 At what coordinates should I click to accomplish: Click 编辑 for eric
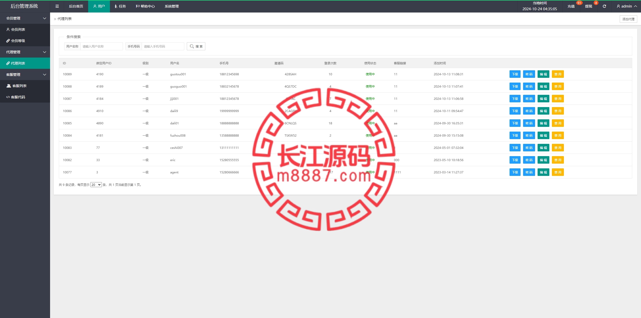543,160
